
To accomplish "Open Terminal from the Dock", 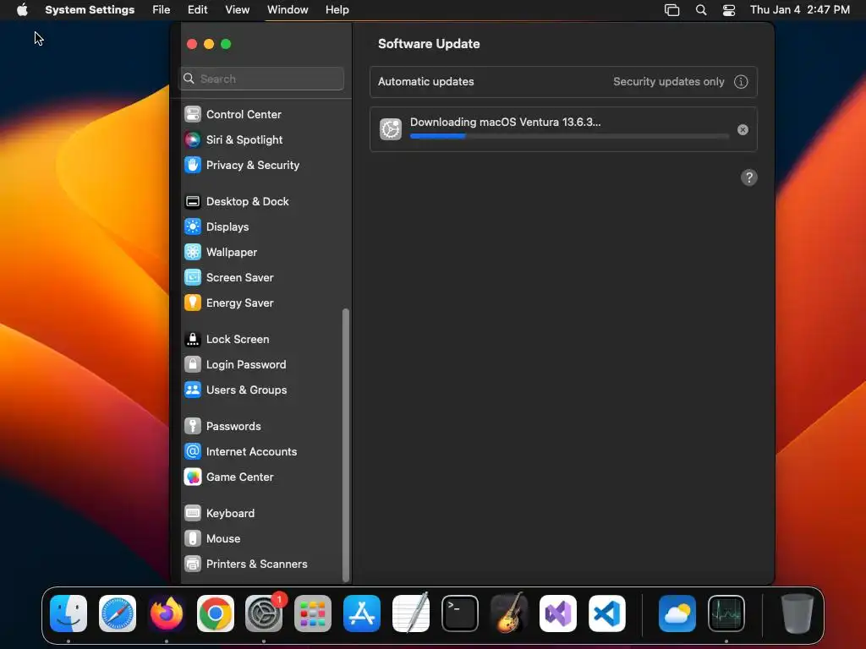I will (460, 614).
